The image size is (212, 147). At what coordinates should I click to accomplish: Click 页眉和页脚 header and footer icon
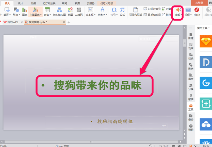[136, 10]
